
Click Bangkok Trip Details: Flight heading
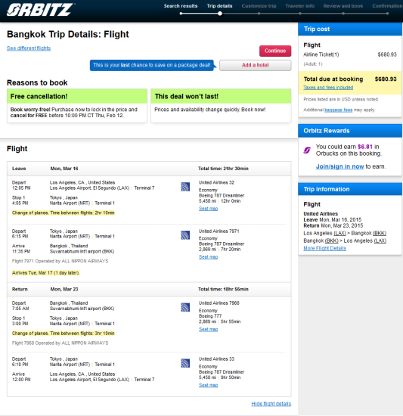(x=68, y=34)
